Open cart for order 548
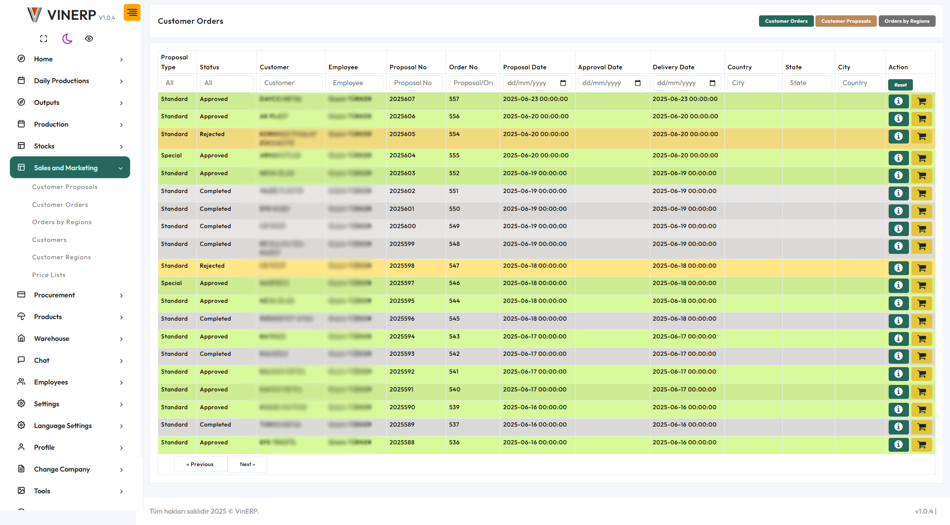Image resolution: width=950 pixels, height=525 pixels. click(922, 246)
